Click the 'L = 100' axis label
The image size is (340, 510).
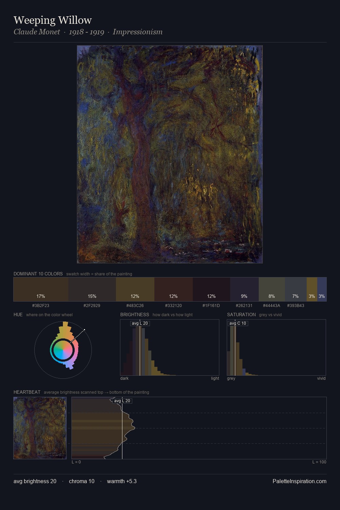319,462
